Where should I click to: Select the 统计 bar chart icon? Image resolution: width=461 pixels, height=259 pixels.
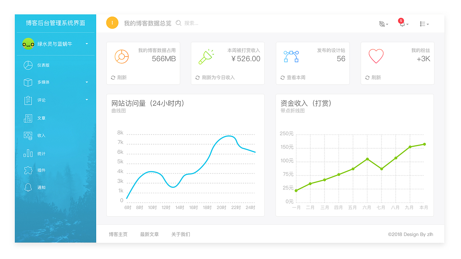(x=28, y=153)
